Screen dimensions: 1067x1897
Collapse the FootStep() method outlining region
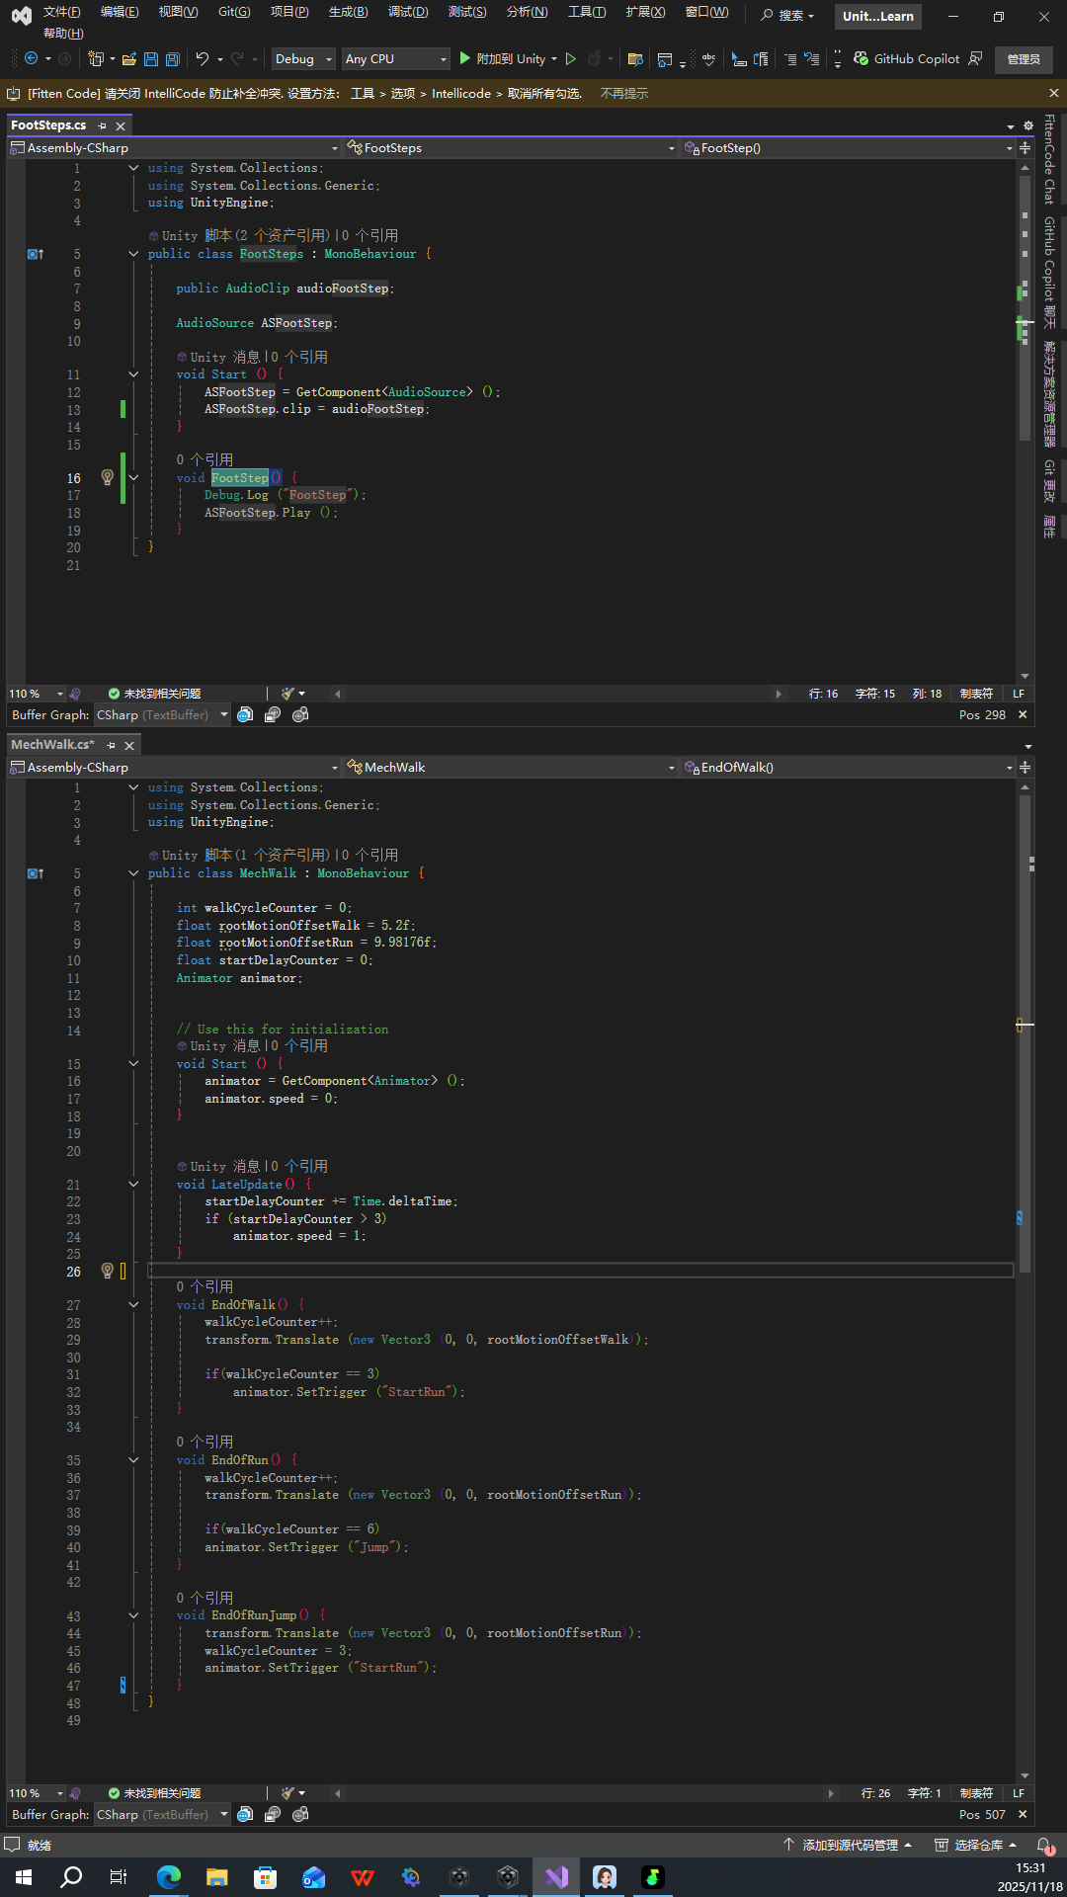[x=133, y=478]
